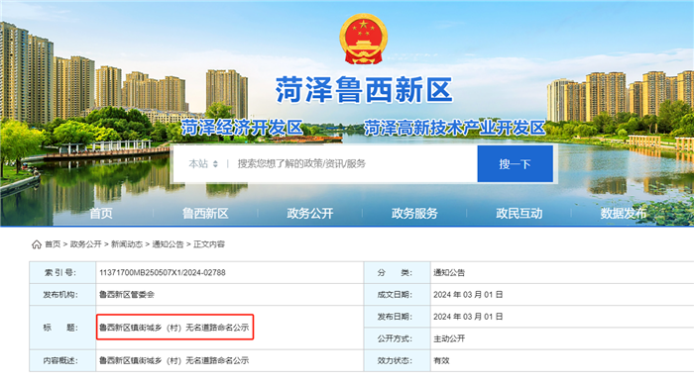Click the index number 11371700MB250507X1/2024-02788
Viewport: 694px width, 382px height.
[x=163, y=272]
